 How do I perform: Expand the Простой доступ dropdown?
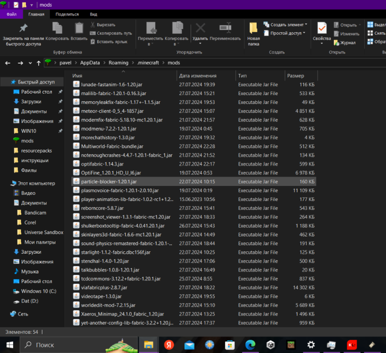point(285,33)
